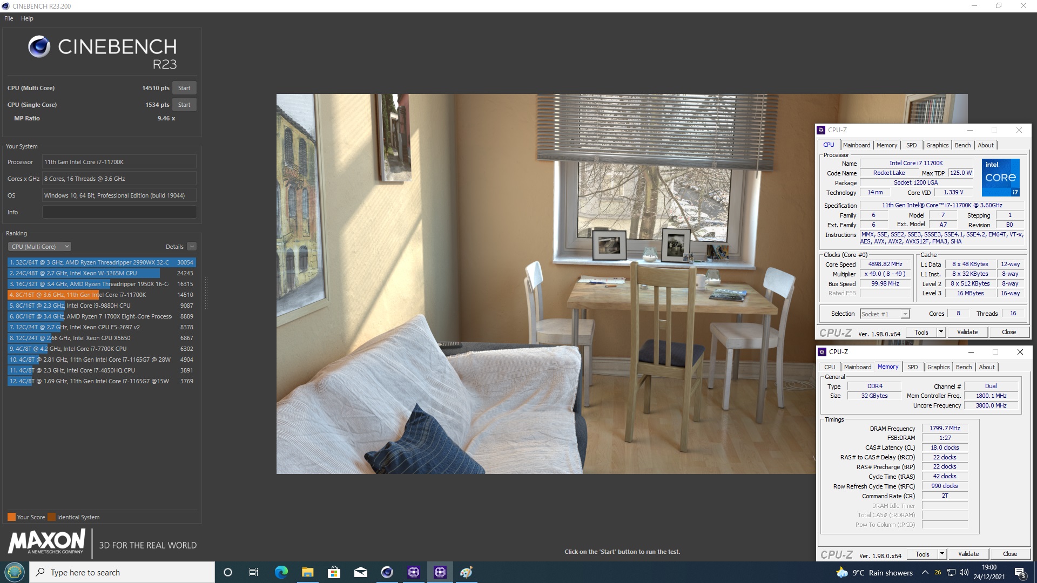The image size is (1037, 583).
Task: Open Microsoft Store from taskbar
Action: tap(334, 572)
